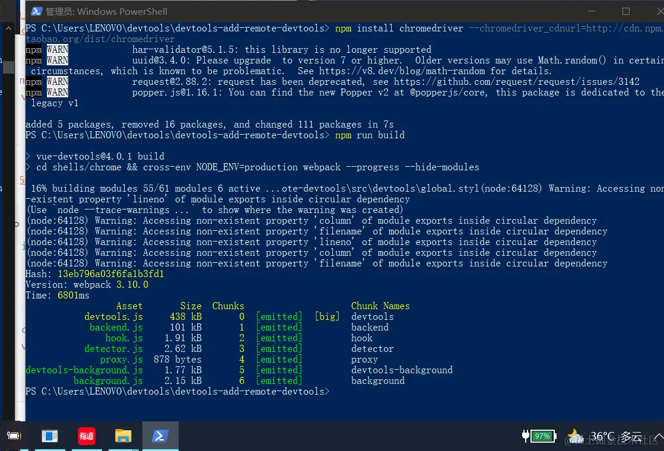
Task: Click the 'npm run build' command
Action: click(370, 135)
